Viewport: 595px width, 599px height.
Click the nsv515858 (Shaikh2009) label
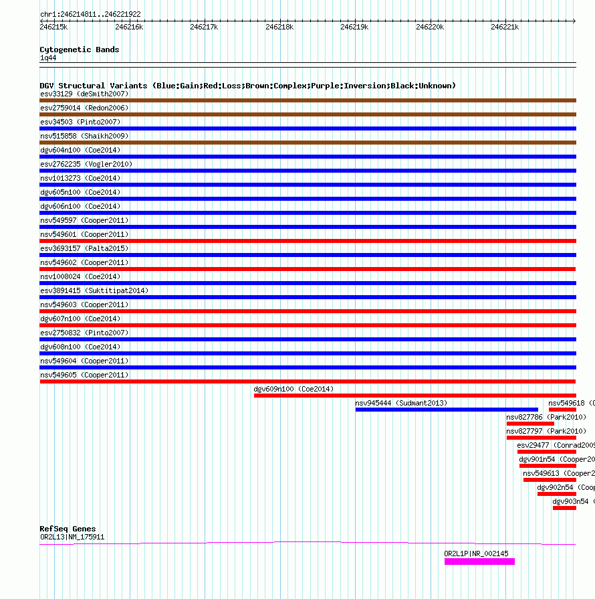(84, 136)
